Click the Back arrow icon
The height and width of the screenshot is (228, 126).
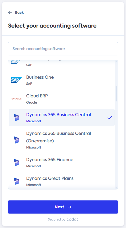point(10,13)
